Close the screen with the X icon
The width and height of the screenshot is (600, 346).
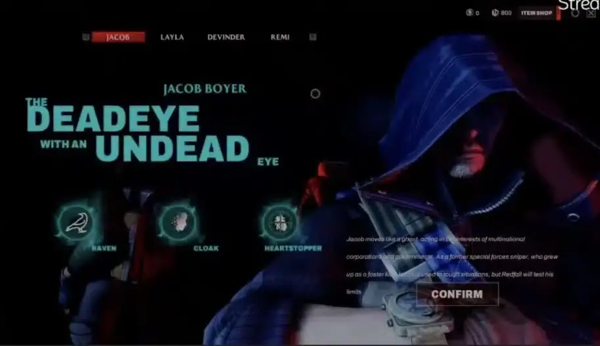(x=591, y=13)
